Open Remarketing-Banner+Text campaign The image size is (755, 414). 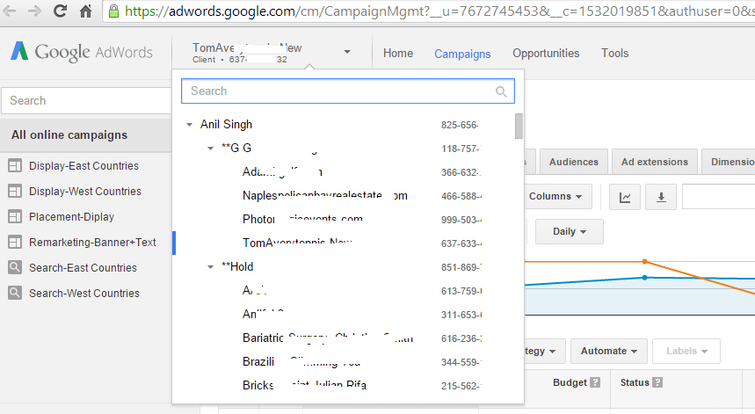tap(92, 242)
